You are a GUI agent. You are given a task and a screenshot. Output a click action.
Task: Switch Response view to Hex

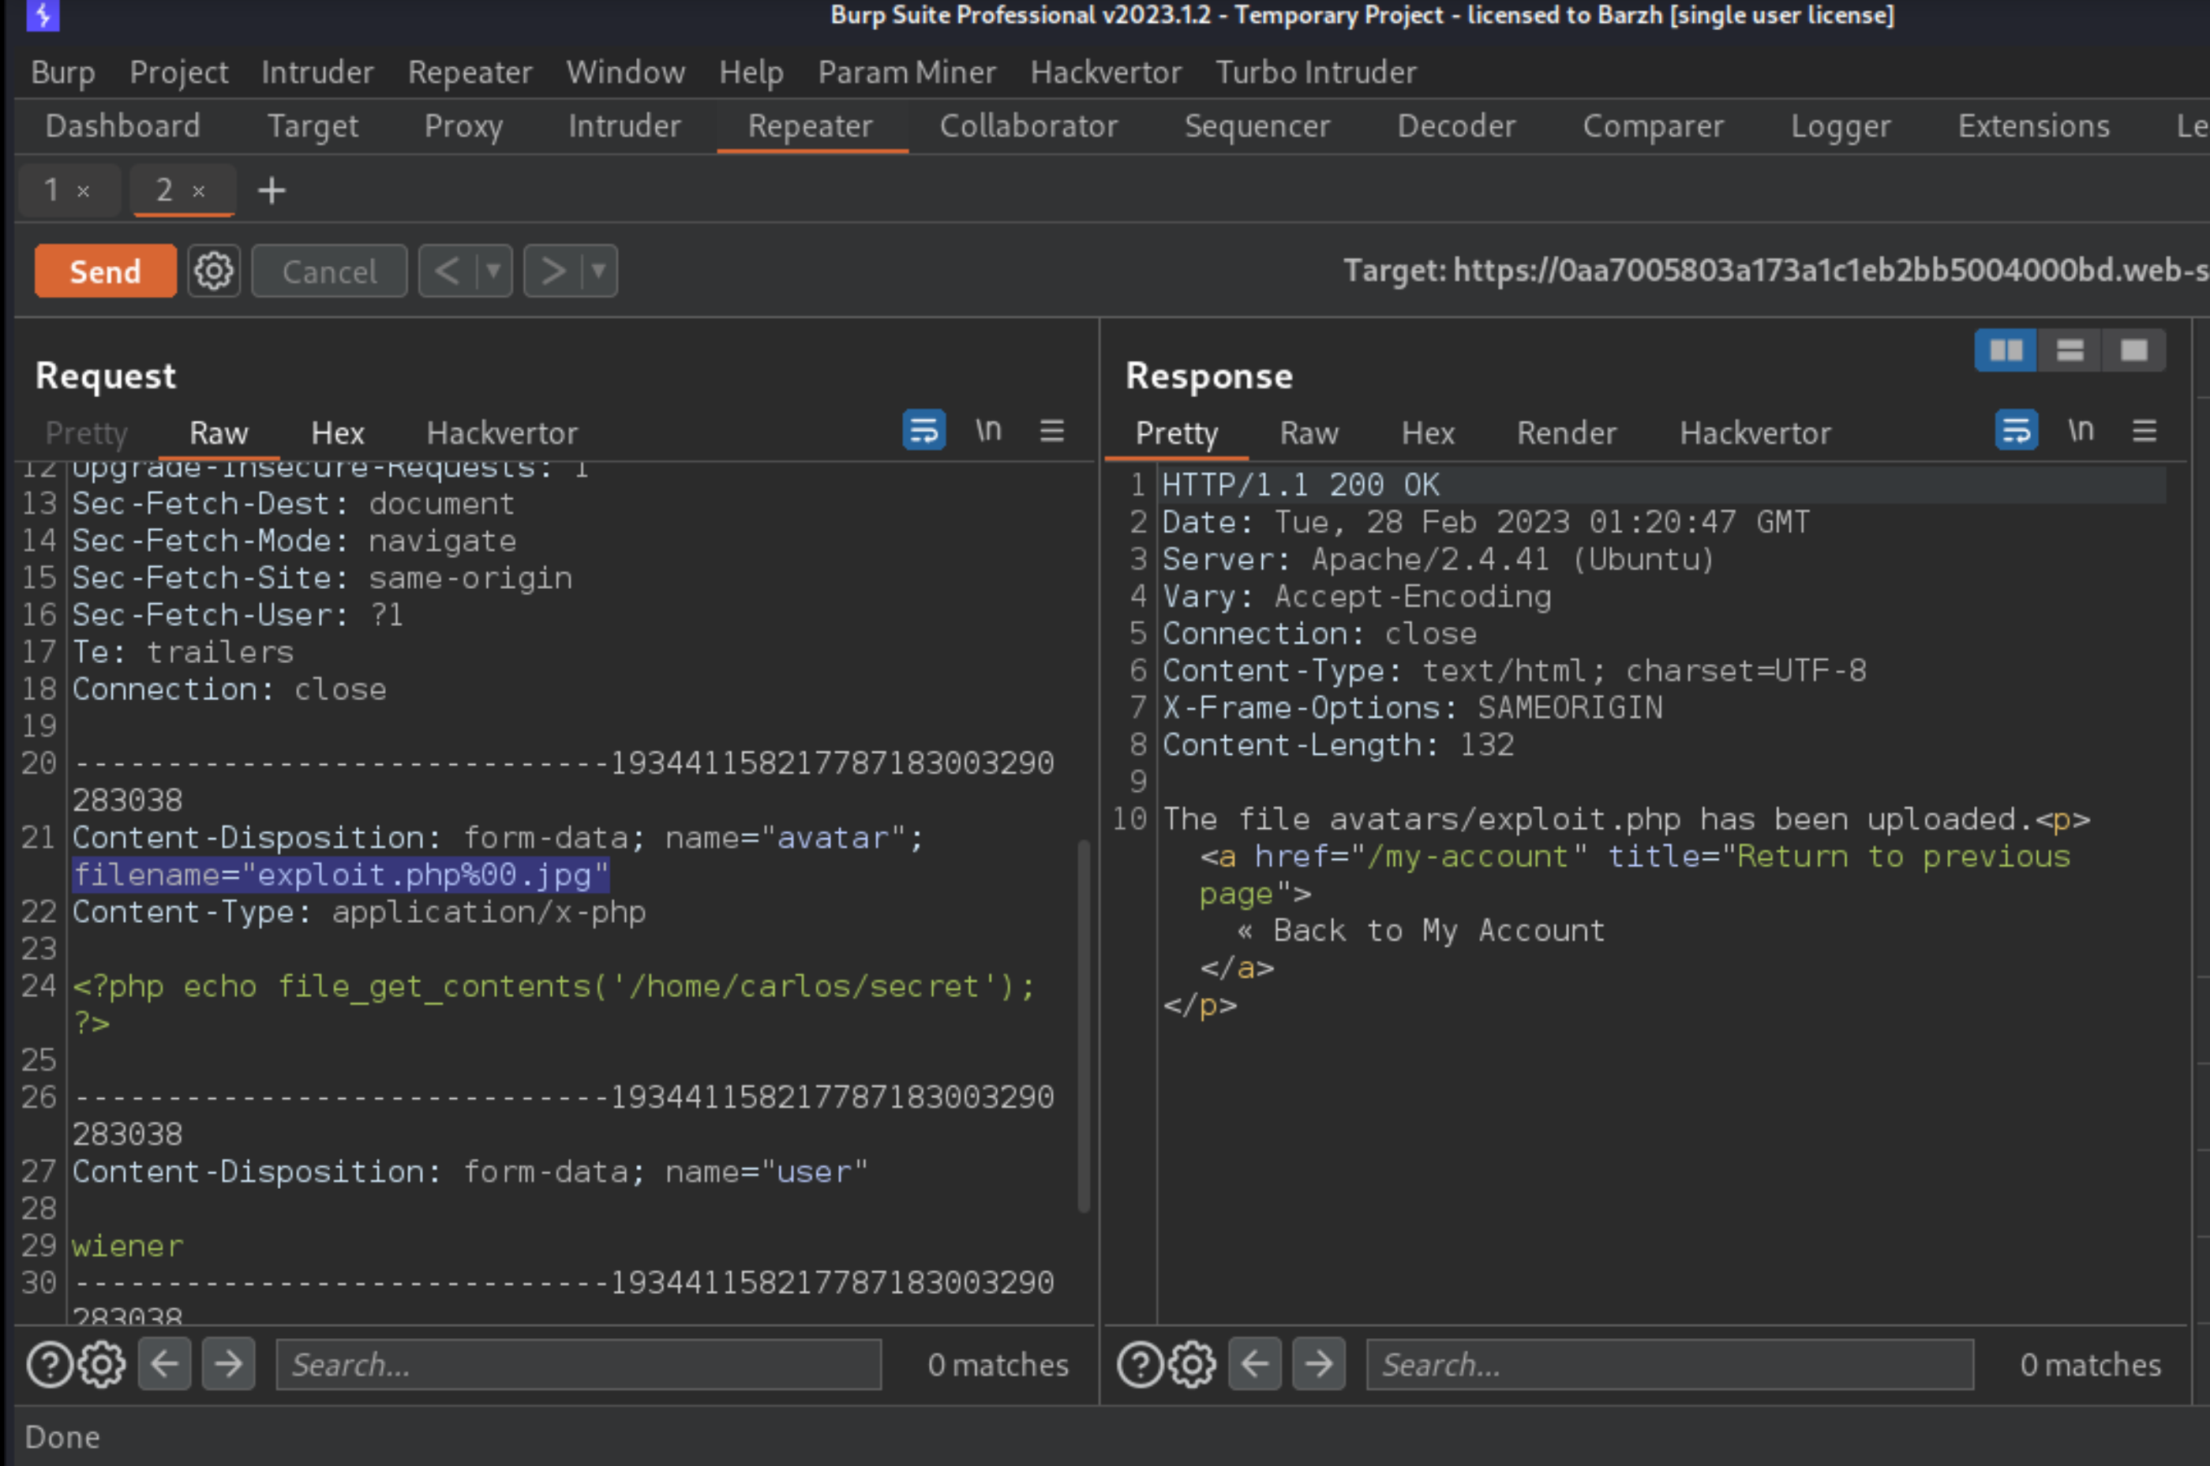point(1428,433)
